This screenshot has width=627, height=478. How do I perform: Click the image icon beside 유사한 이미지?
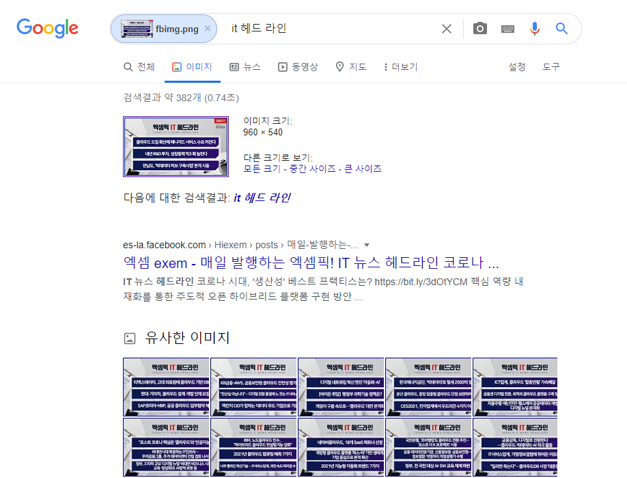click(x=130, y=338)
